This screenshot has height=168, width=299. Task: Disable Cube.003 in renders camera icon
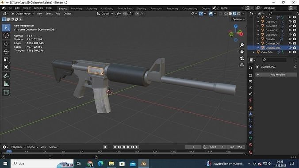pyautogui.click(x=295, y=31)
